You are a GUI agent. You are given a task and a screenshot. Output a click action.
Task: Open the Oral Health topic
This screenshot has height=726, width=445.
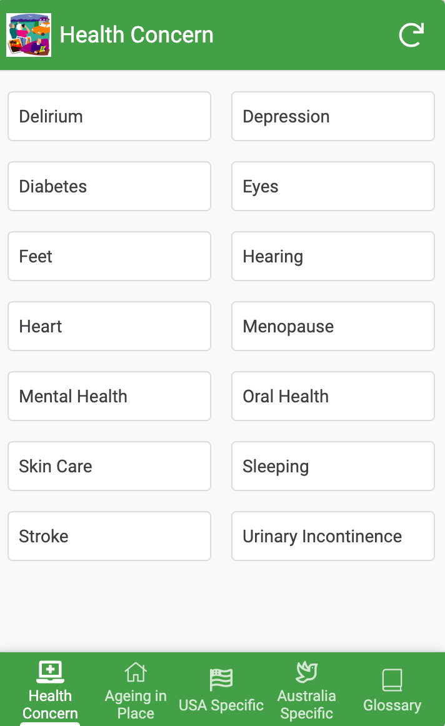click(x=333, y=396)
